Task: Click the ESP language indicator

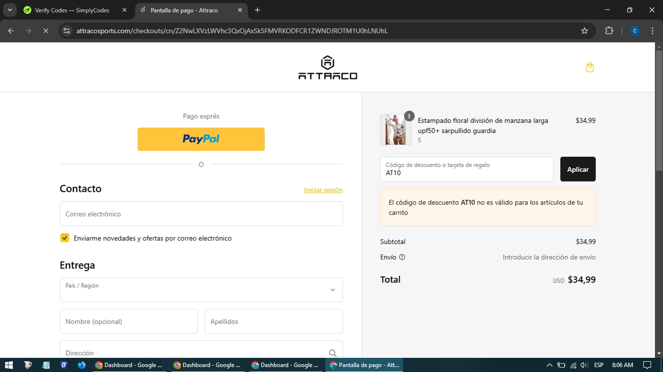Action: [x=599, y=365]
